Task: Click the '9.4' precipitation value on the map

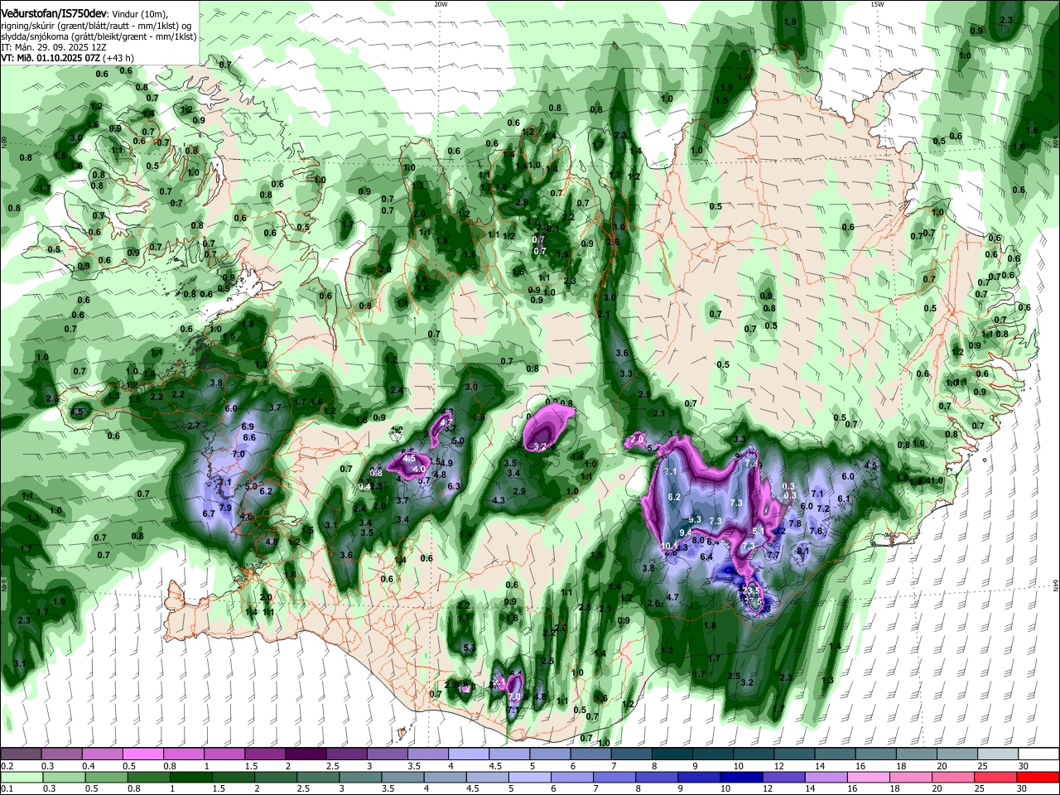Action: click(686, 532)
